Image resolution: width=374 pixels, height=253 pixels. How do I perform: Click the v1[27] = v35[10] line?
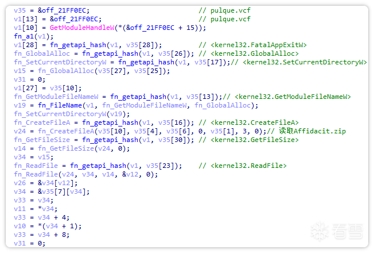[48, 88]
